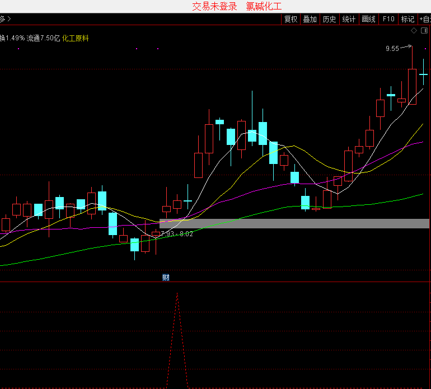431x389 pixels.
Task: Add stock via +自选 button
Action: 425,19
